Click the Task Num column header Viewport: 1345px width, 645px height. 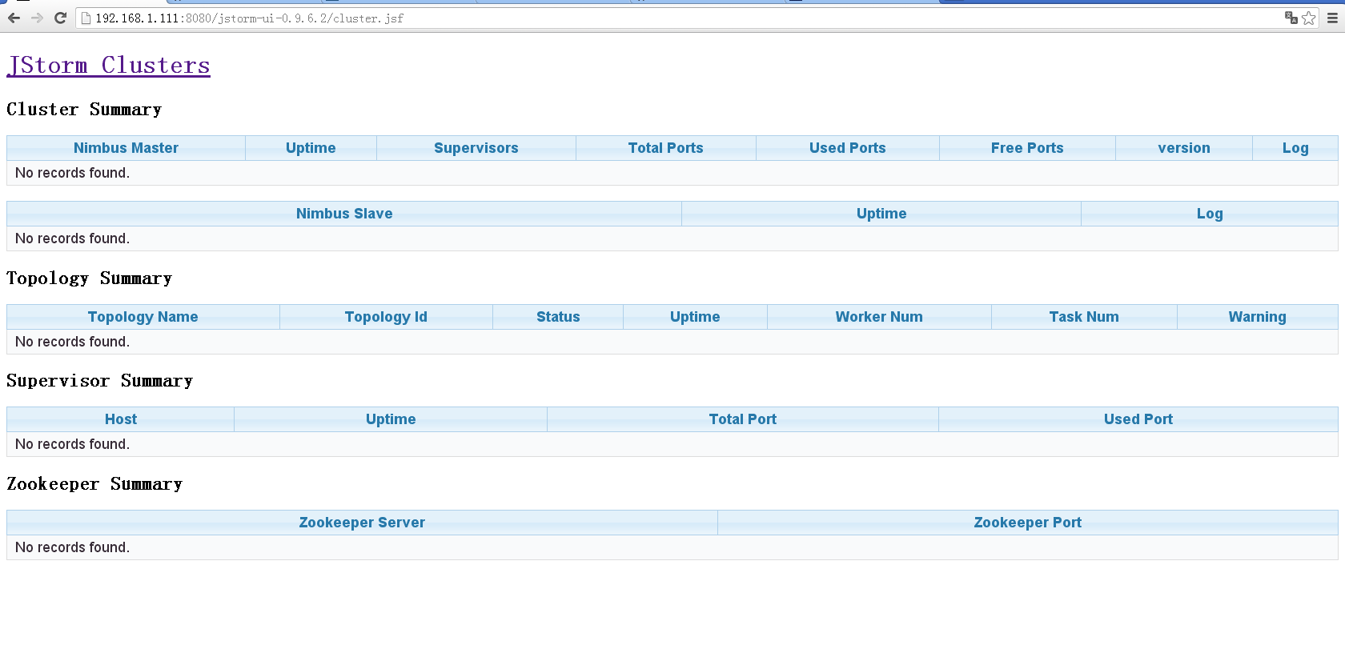pos(1084,317)
